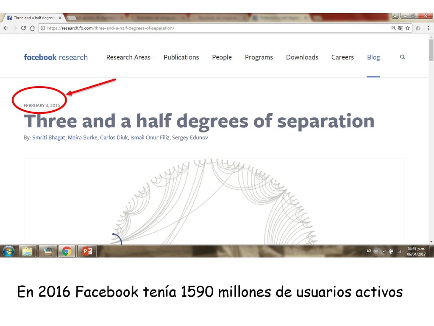
Task: Click the browser forward arrow
Action: click(x=15, y=28)
